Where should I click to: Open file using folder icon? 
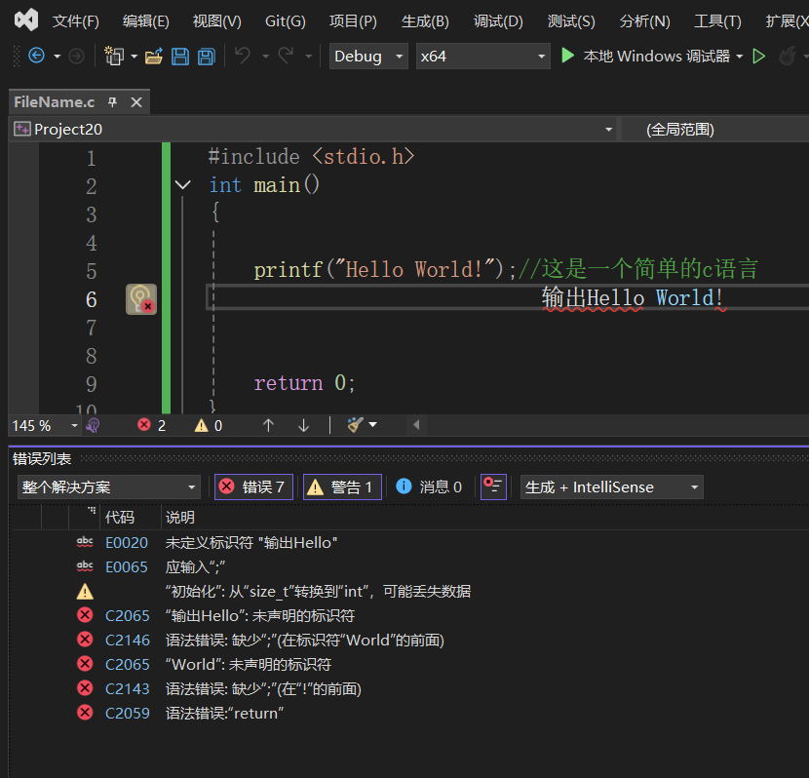tap(153, 57)
